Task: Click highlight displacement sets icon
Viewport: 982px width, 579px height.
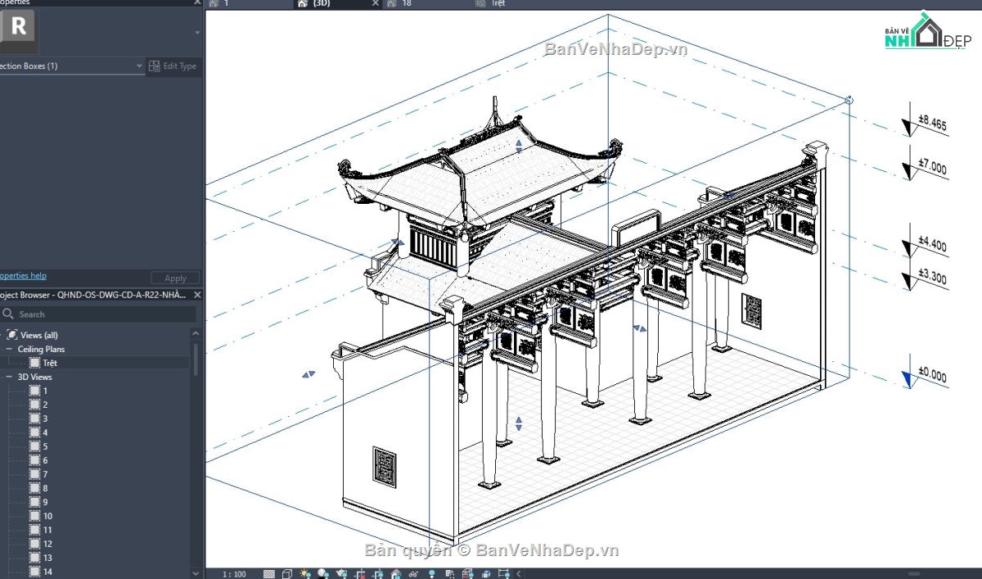Action: click(x=486, y=574)
